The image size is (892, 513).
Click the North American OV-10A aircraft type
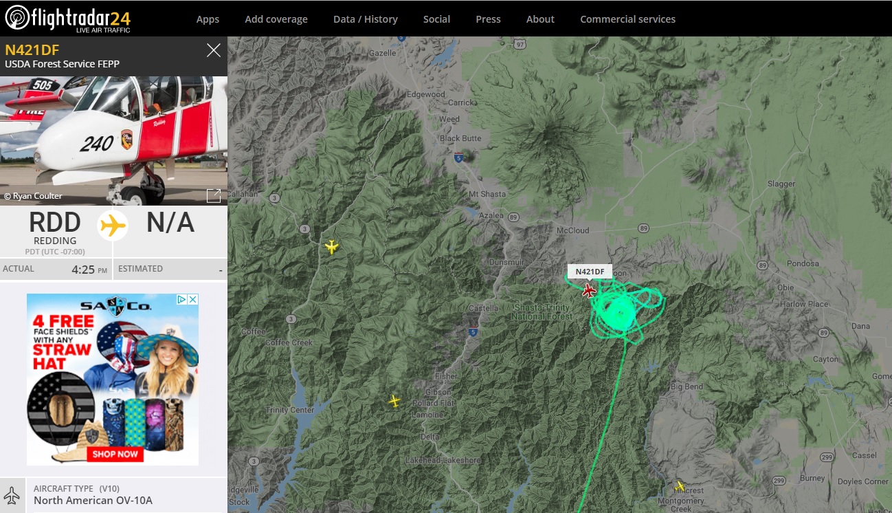click(93, 500)
